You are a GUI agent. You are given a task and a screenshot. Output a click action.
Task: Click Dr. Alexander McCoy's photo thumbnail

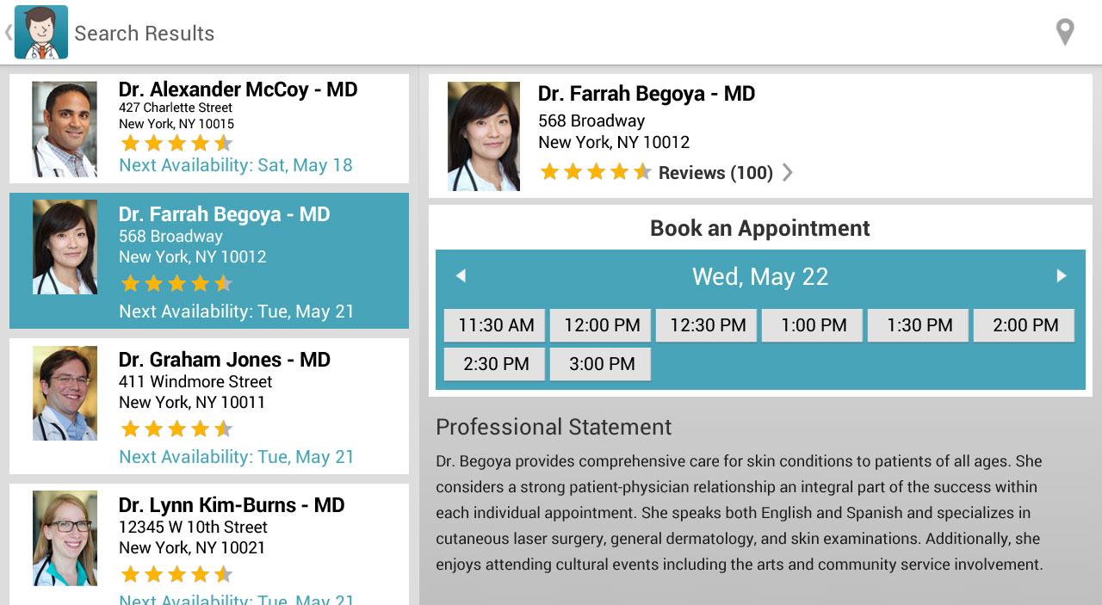pos(65,129)
